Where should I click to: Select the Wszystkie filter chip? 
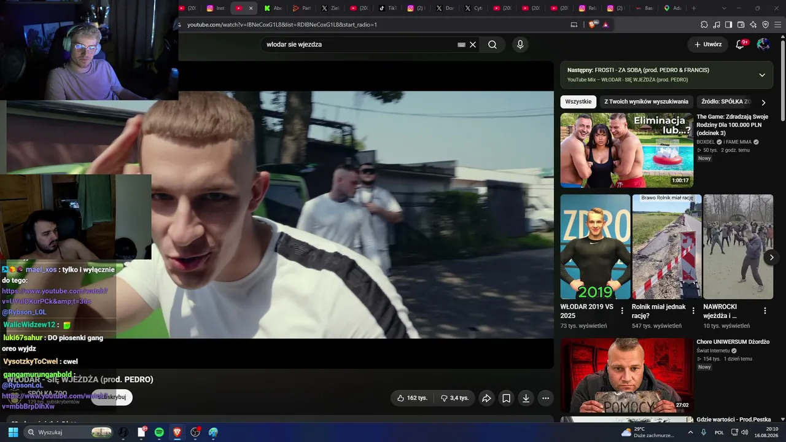point(578,102)
